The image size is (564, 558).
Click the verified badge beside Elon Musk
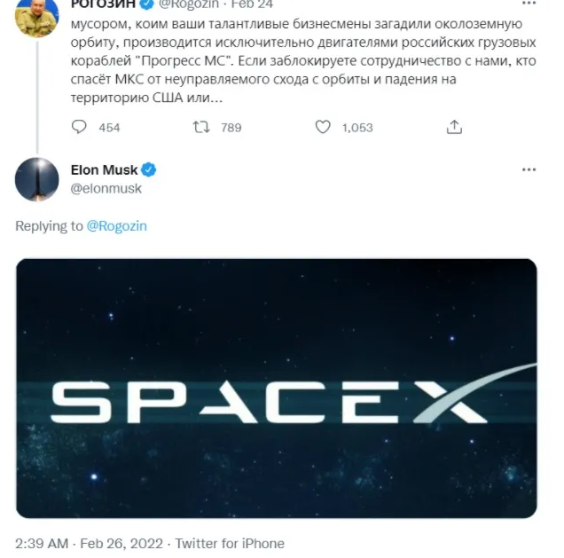[x=150, y=169]
